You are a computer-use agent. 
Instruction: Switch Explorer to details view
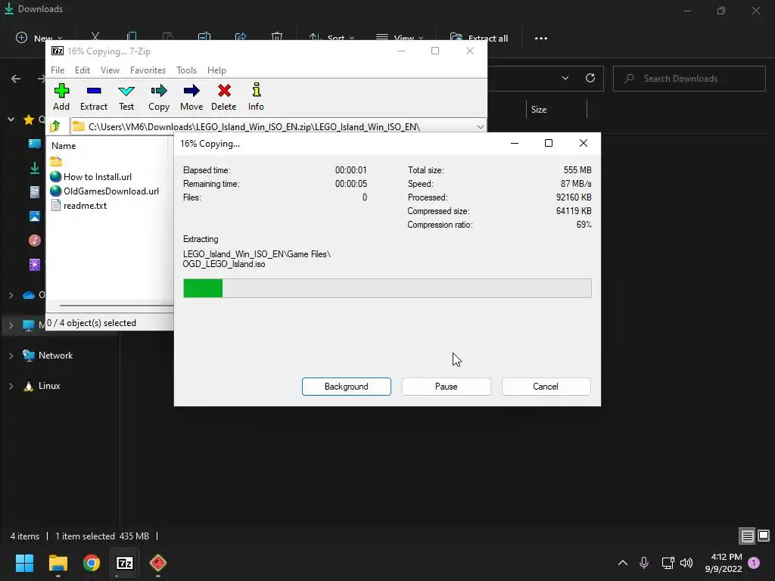tap(747, 536)
